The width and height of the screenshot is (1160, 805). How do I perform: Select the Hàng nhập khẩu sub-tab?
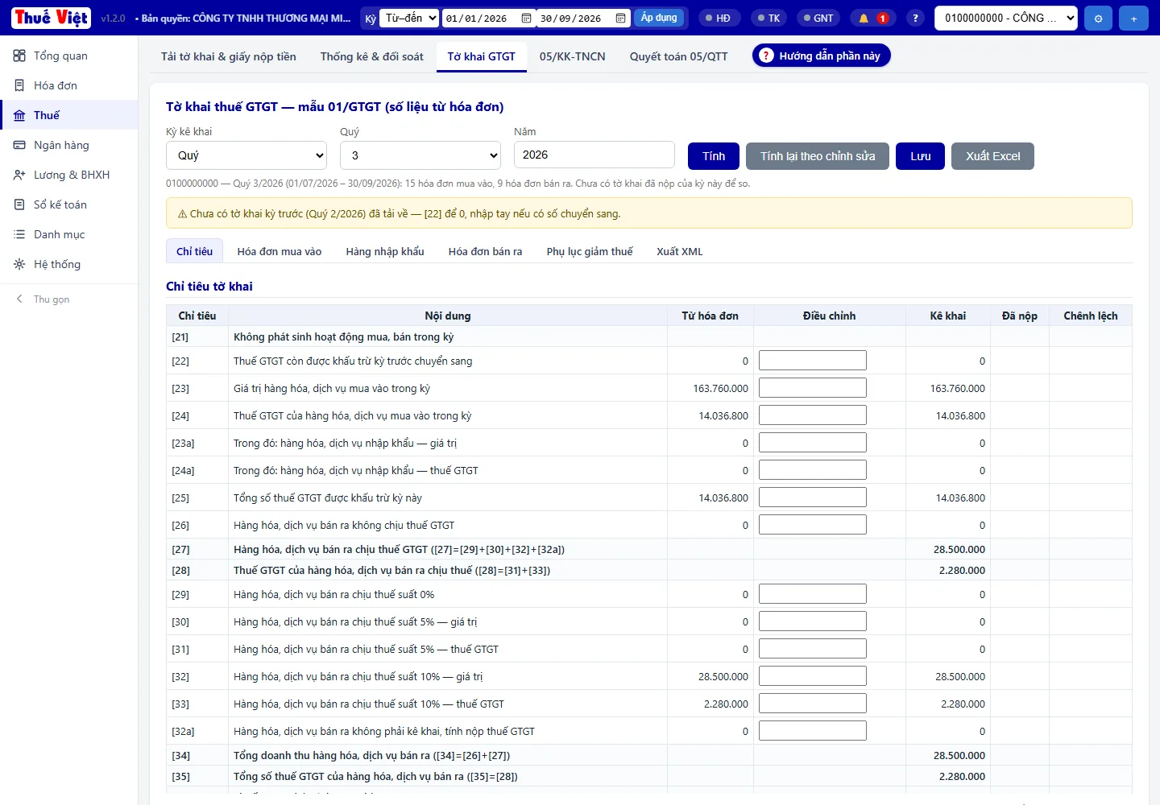click(x=385, y=251)
